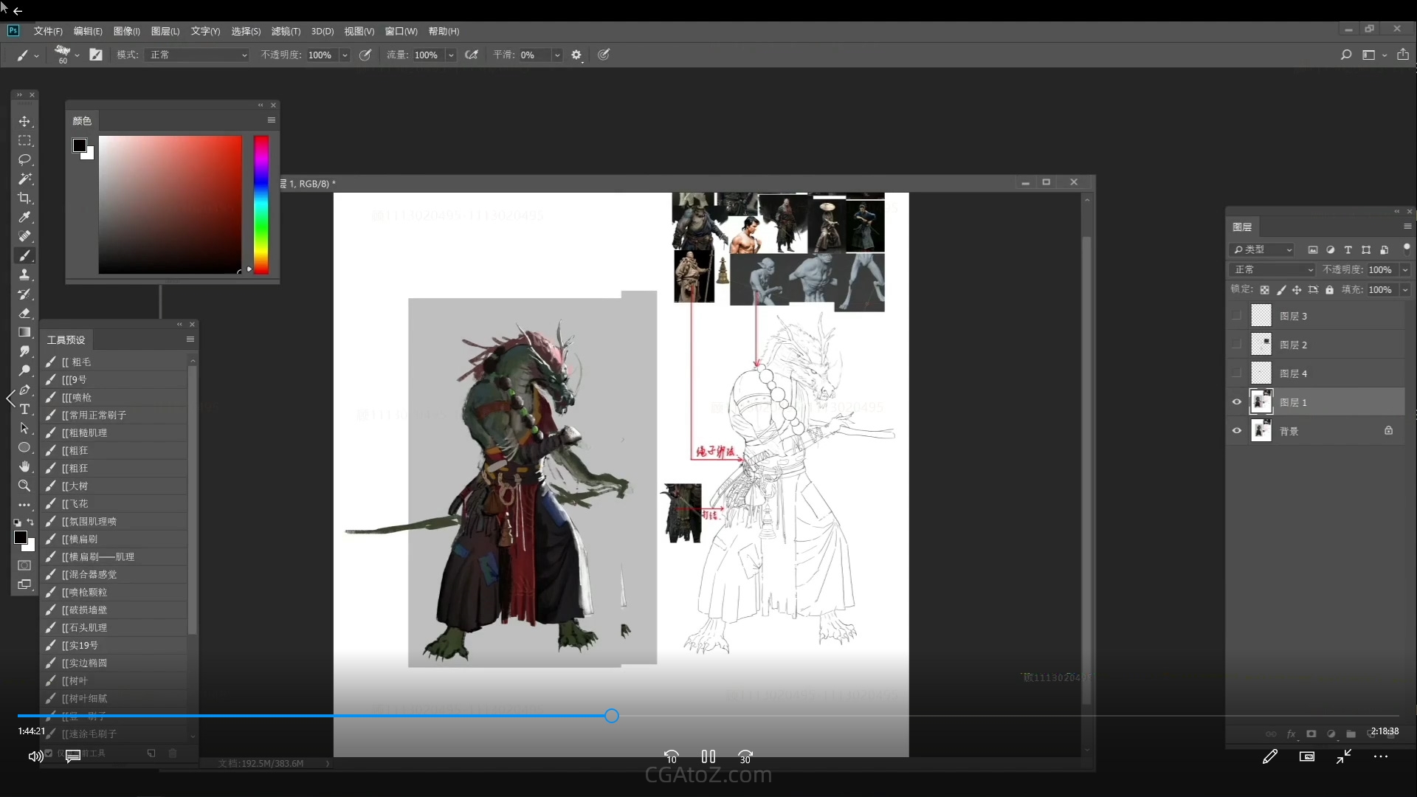
Task: Select the Horizontal Type tool
Action: click(x=24, y=409)
